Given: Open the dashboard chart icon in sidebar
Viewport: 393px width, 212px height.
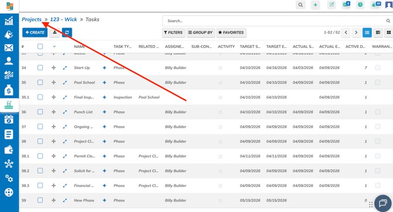Looking at the screenshot, I should point(9,20).
